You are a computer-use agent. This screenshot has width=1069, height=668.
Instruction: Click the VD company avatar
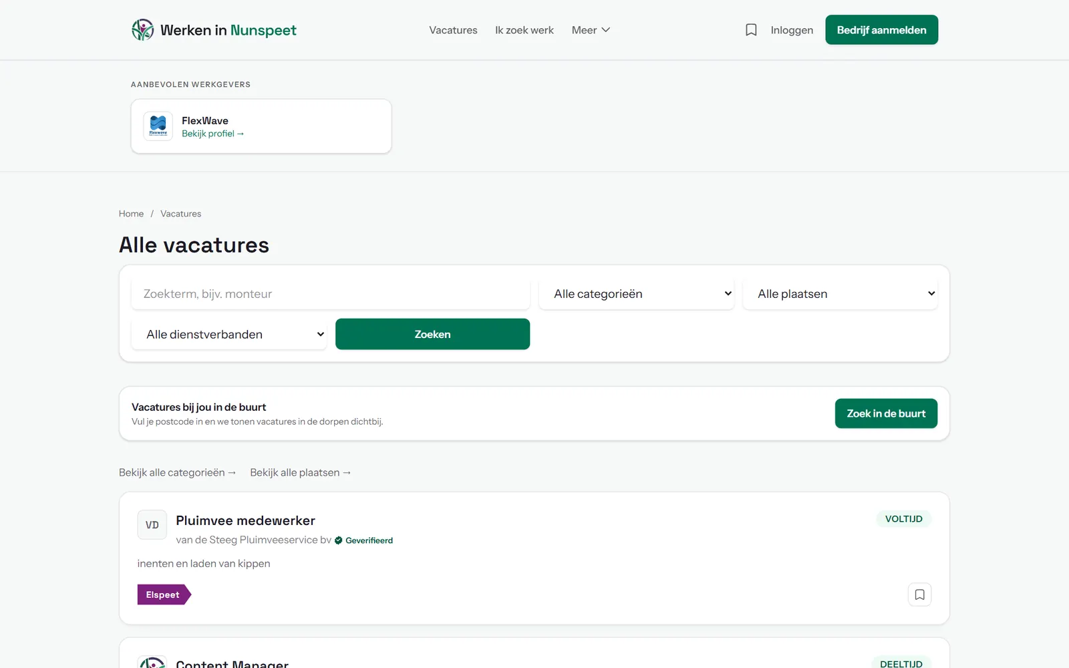pos(152,525)
